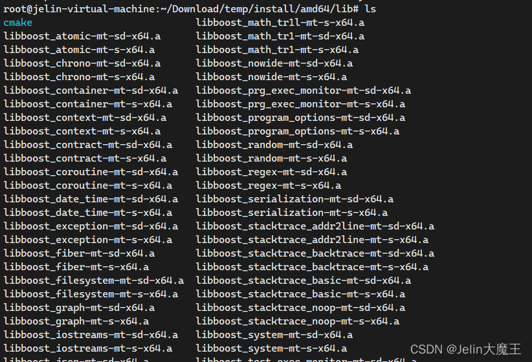
Task: Click libboost_chrono-mt-s-x64.a entry
Action: point(79,77)
